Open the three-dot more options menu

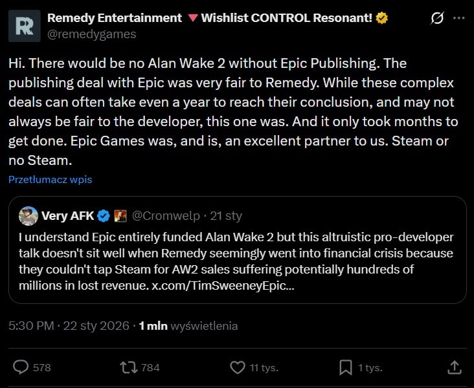pos(459,19)
